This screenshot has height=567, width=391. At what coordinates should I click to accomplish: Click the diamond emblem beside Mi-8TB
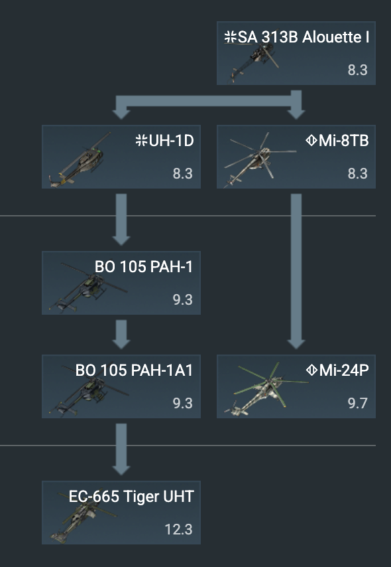[311, 140]
